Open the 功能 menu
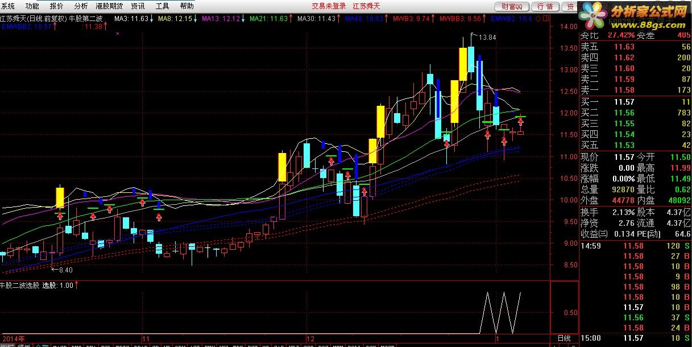 [32, 6]
